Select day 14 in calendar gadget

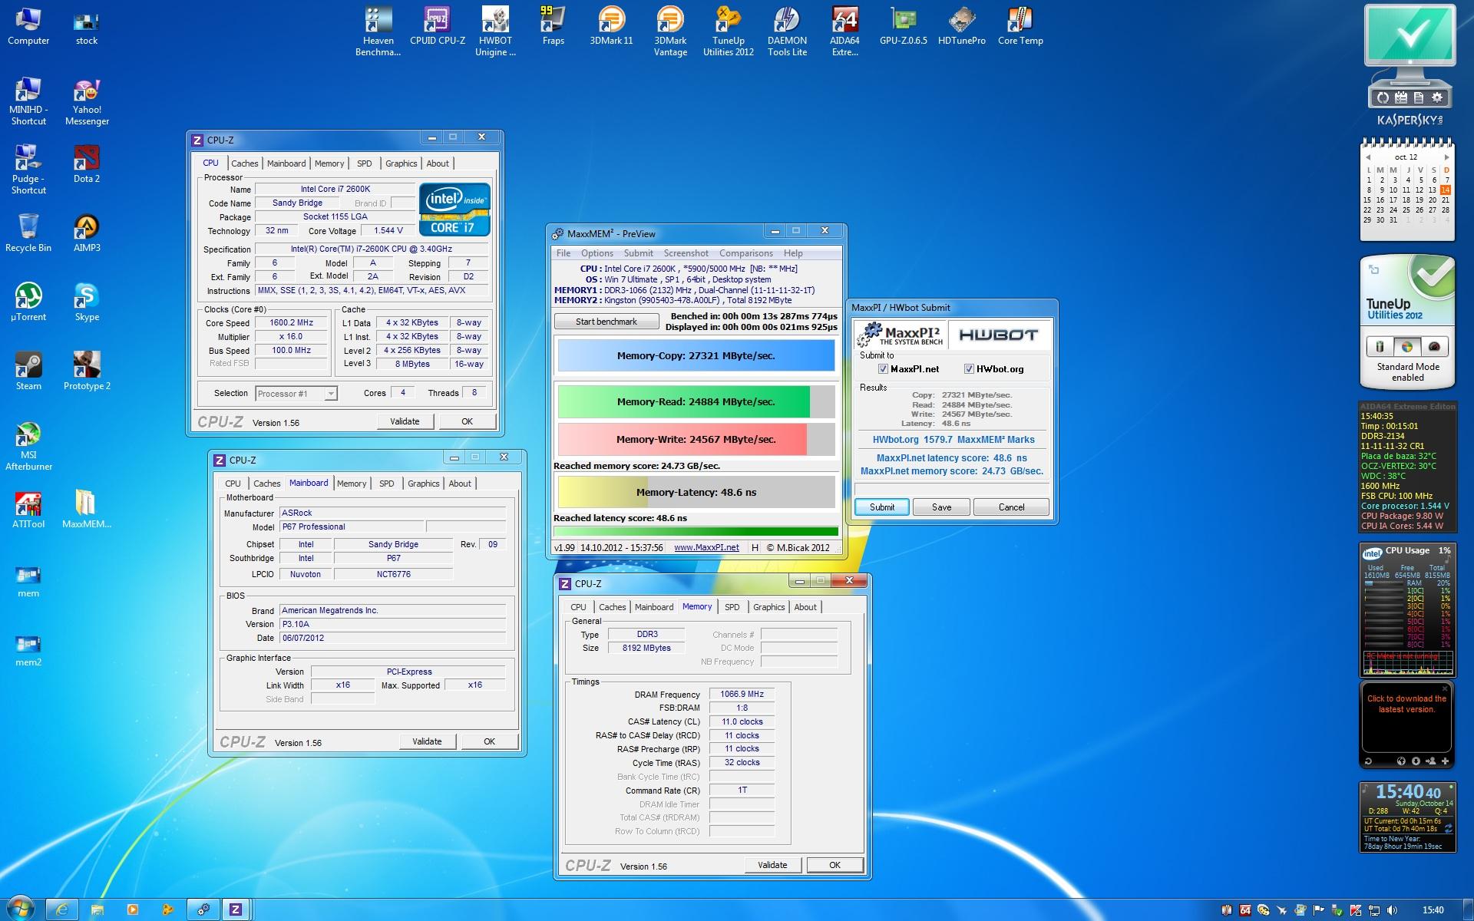tap(1446, 190)
